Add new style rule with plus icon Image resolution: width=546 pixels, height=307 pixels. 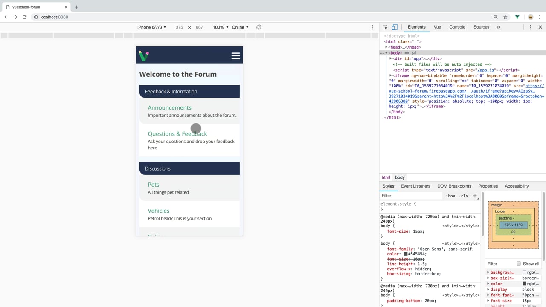coord(475,196)
